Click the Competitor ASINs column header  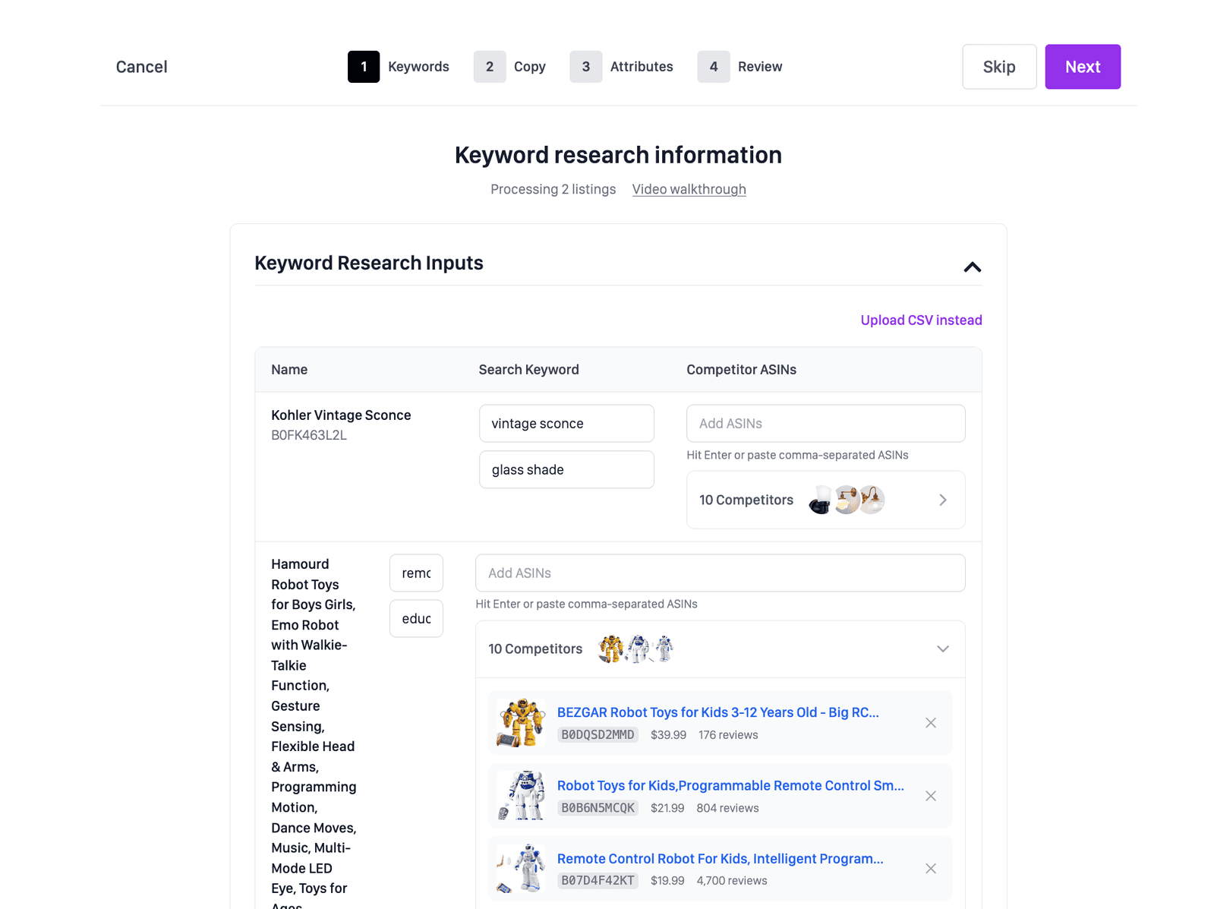[741, 370]
